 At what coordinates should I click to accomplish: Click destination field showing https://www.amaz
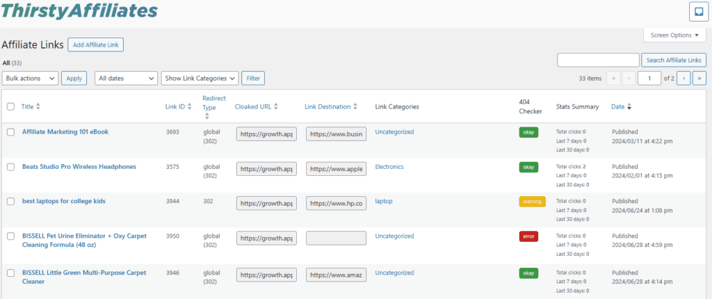click(336, 275)
